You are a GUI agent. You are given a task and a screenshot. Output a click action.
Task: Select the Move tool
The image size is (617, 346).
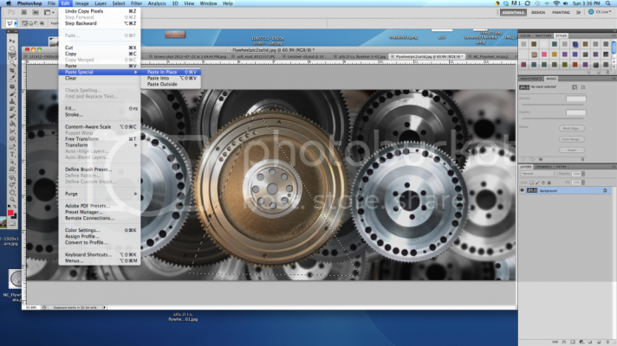[x=12, y=41]
